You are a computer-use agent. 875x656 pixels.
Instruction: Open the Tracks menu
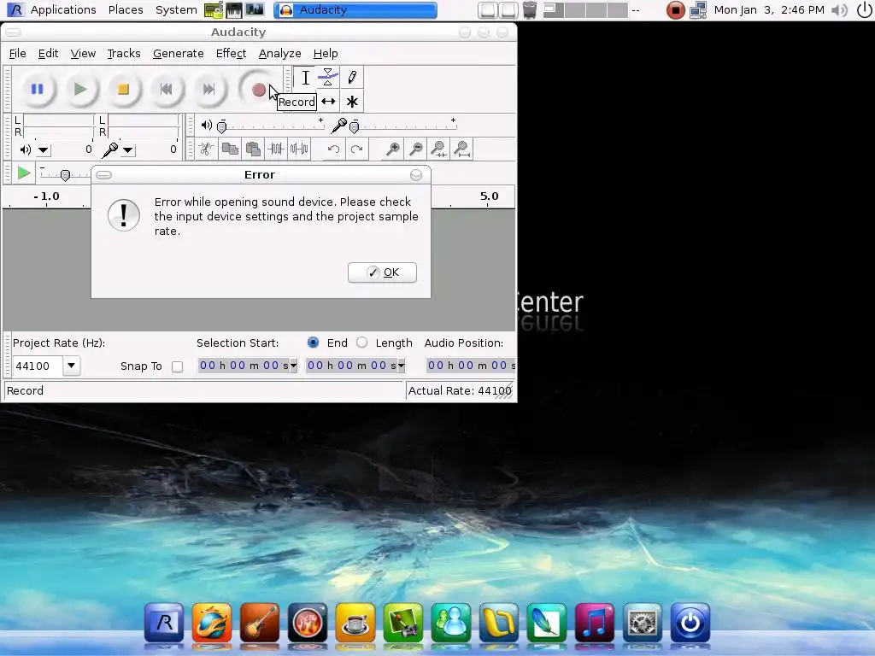[x=123, y=54]
